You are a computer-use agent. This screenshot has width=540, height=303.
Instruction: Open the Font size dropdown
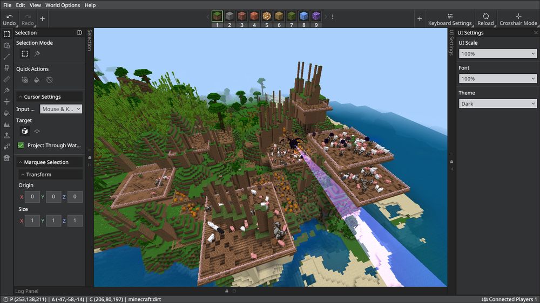click(498, 79)
